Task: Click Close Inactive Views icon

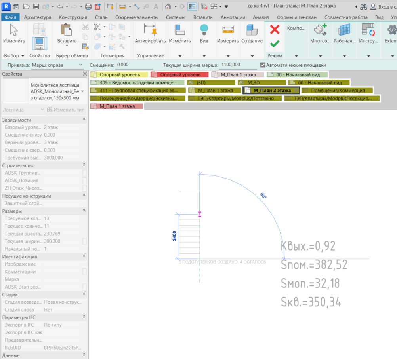Action: 204,7
